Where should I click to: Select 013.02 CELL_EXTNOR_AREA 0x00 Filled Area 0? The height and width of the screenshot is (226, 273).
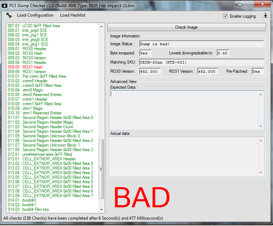click(x=50, y=163)
